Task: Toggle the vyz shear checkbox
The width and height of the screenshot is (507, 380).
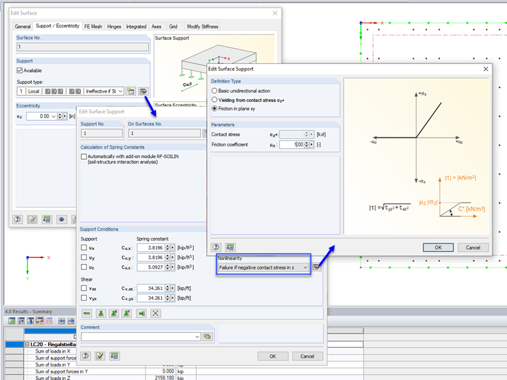Action: 84,297
